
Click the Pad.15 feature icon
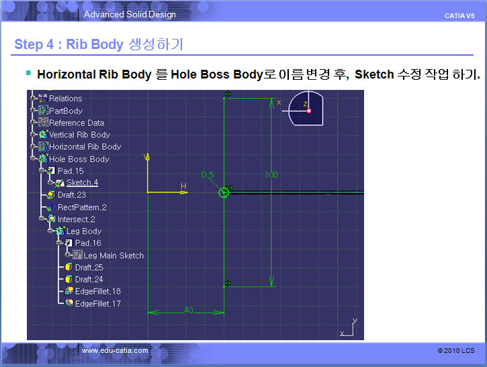(51, 171)
